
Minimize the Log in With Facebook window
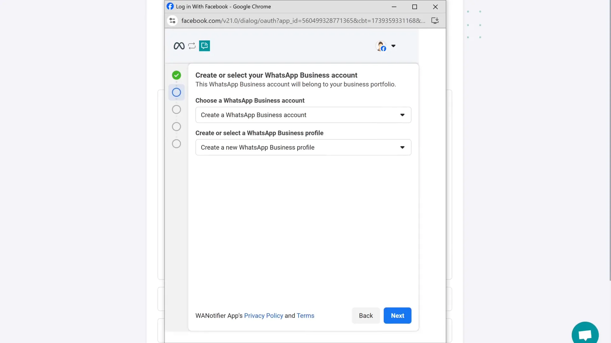[394, 7]
